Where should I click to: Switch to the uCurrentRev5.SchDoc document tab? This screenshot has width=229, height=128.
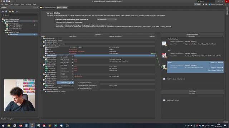(x=48, y=7)
